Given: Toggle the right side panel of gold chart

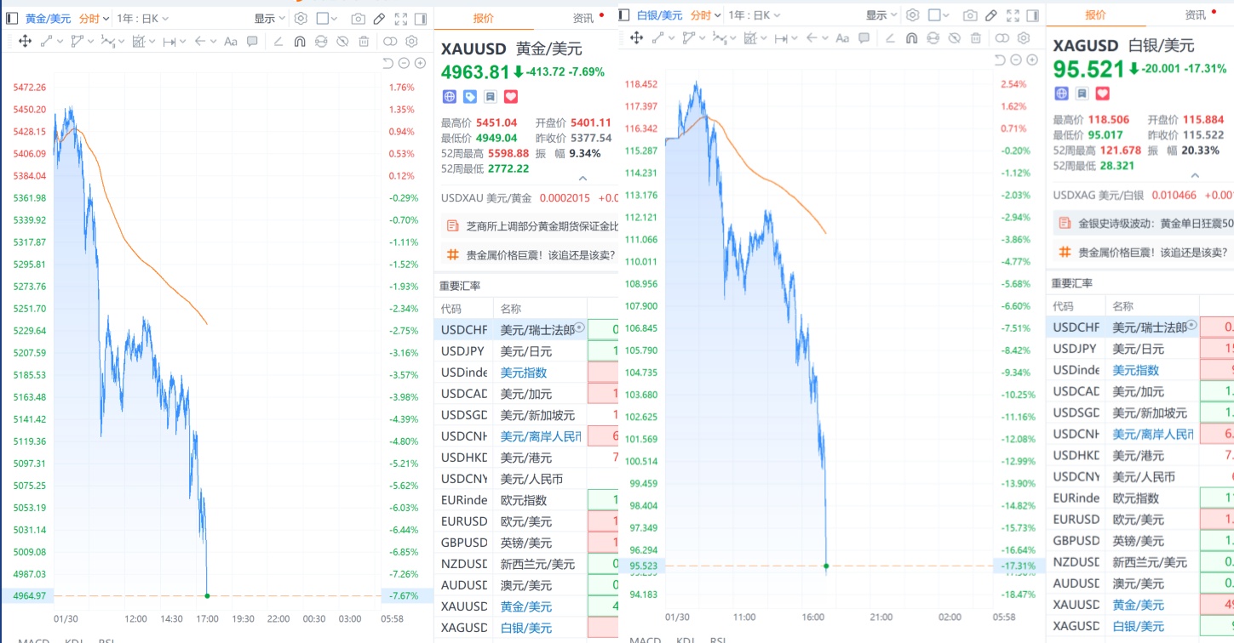Looking at the screenshot, I should tap(422, 18).
